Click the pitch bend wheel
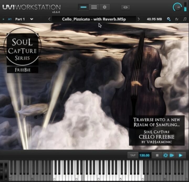Image resolution: width=189 pixels, height=182 pixels. 2,171
